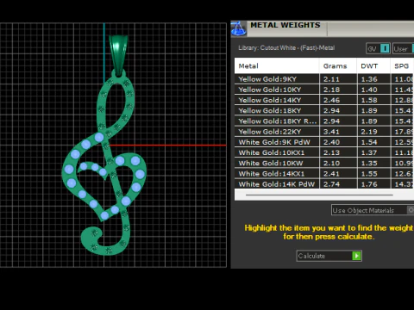Sort by the Metal column header

click(x=277, y=66)
